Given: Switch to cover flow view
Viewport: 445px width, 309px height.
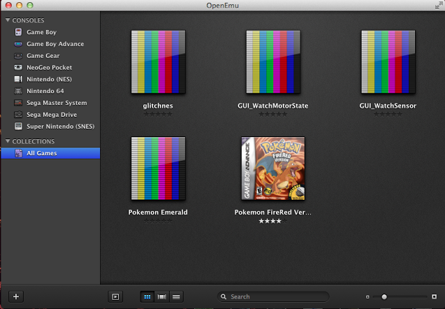Looking at the screenshot, I should 162,296.
